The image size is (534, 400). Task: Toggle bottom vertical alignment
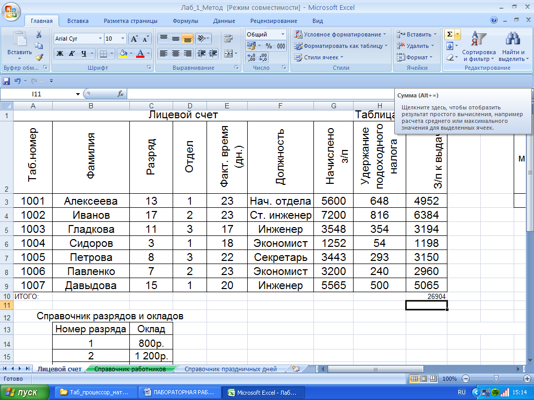tap(187, 39)
